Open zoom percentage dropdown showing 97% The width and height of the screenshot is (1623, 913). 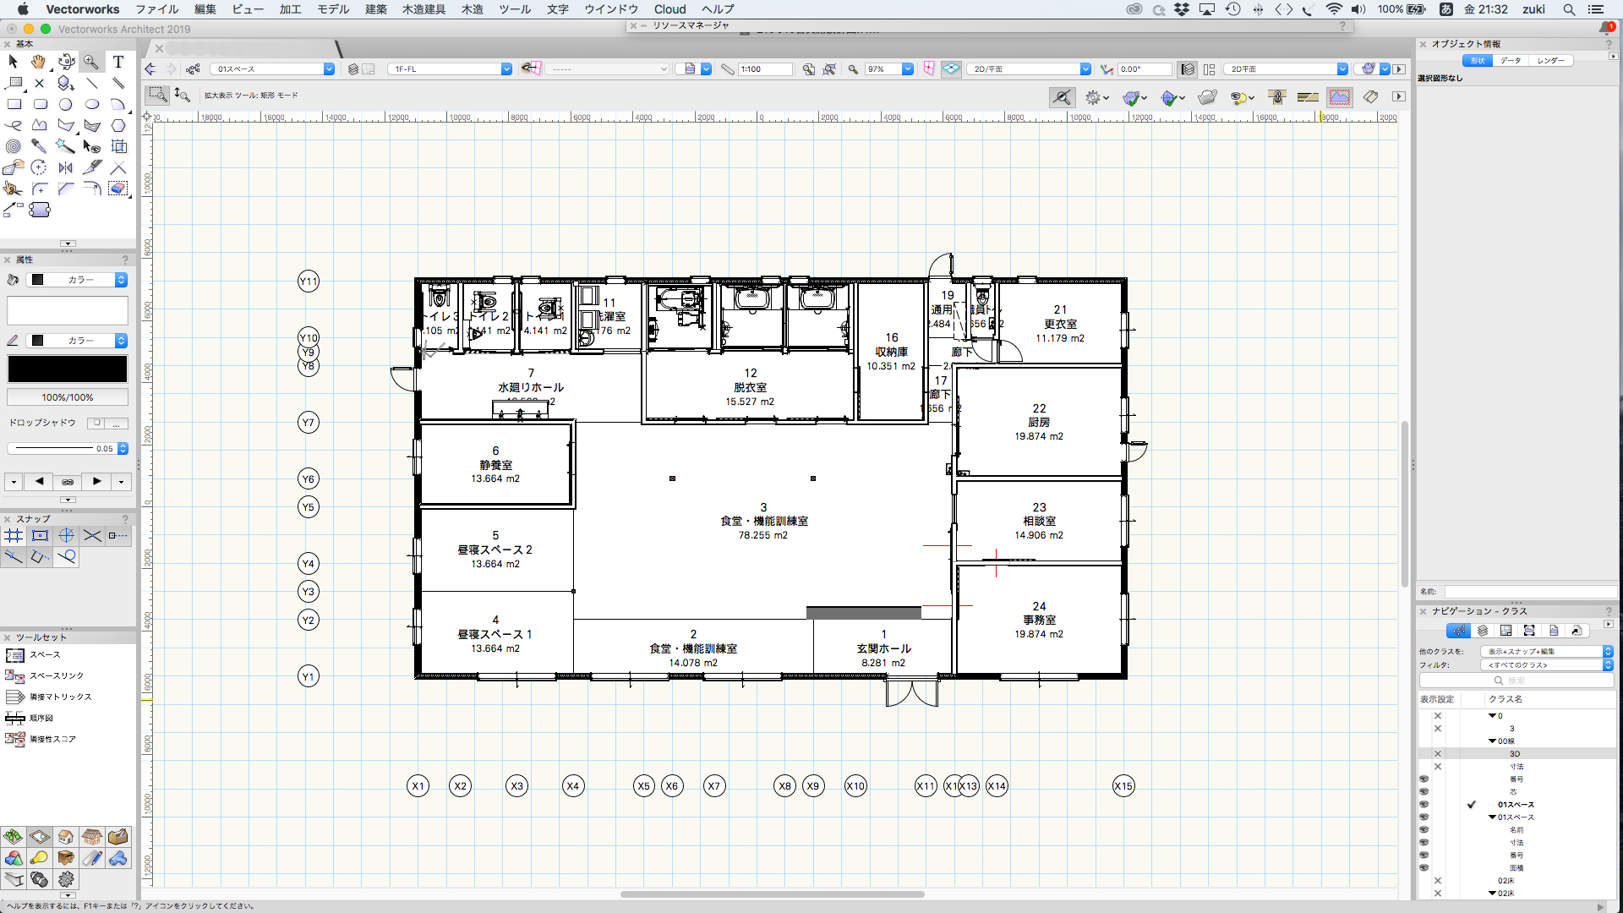pyautogui.click(x=888, y=69)
